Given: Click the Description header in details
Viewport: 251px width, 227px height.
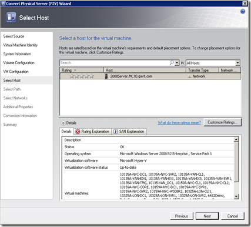Looking at the screenshot, I should coord(73,140).
